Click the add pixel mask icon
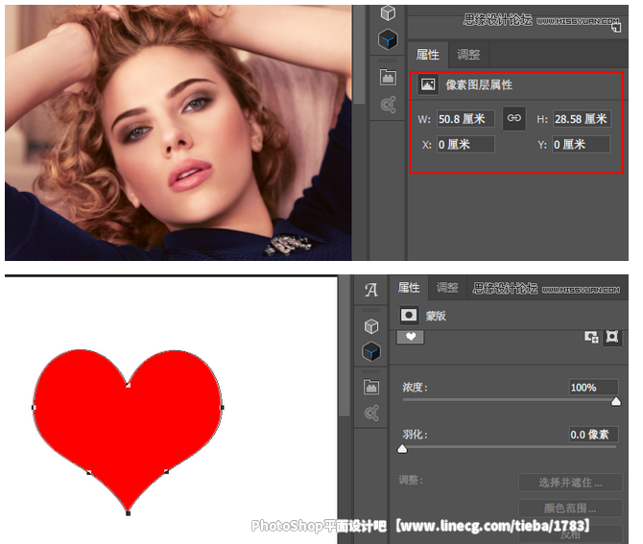Screen dimensions: 643x544 tap(591, 337)
